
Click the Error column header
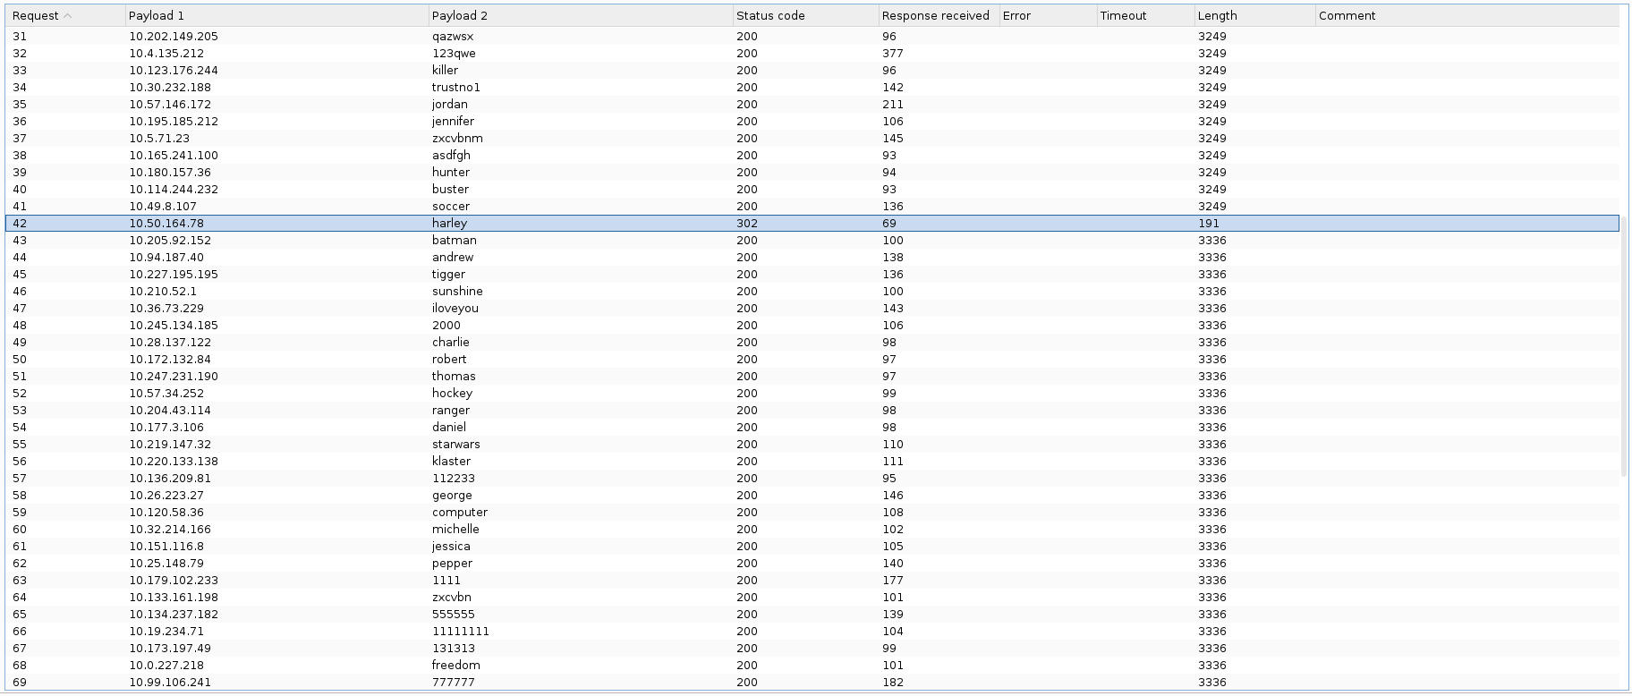(1016, 16)
